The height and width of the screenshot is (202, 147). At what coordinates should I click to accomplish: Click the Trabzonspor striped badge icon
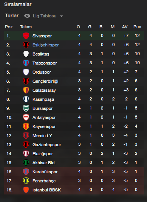[x=26, y=63]
